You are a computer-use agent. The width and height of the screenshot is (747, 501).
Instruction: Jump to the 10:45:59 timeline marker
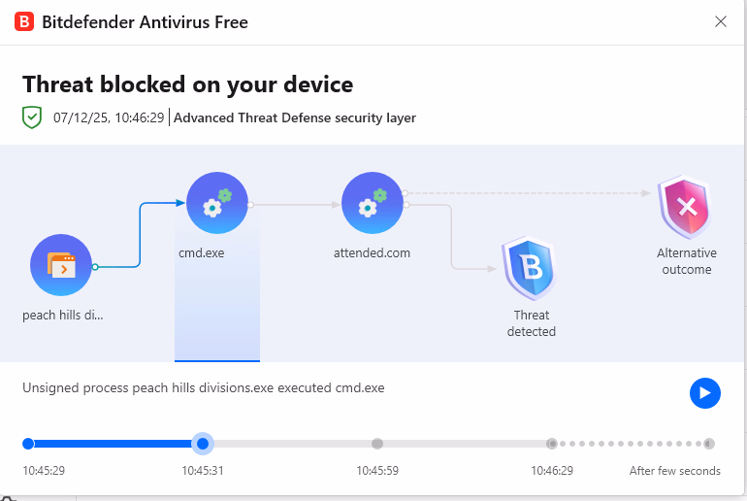pyautogui.click(x=377, y=444)
